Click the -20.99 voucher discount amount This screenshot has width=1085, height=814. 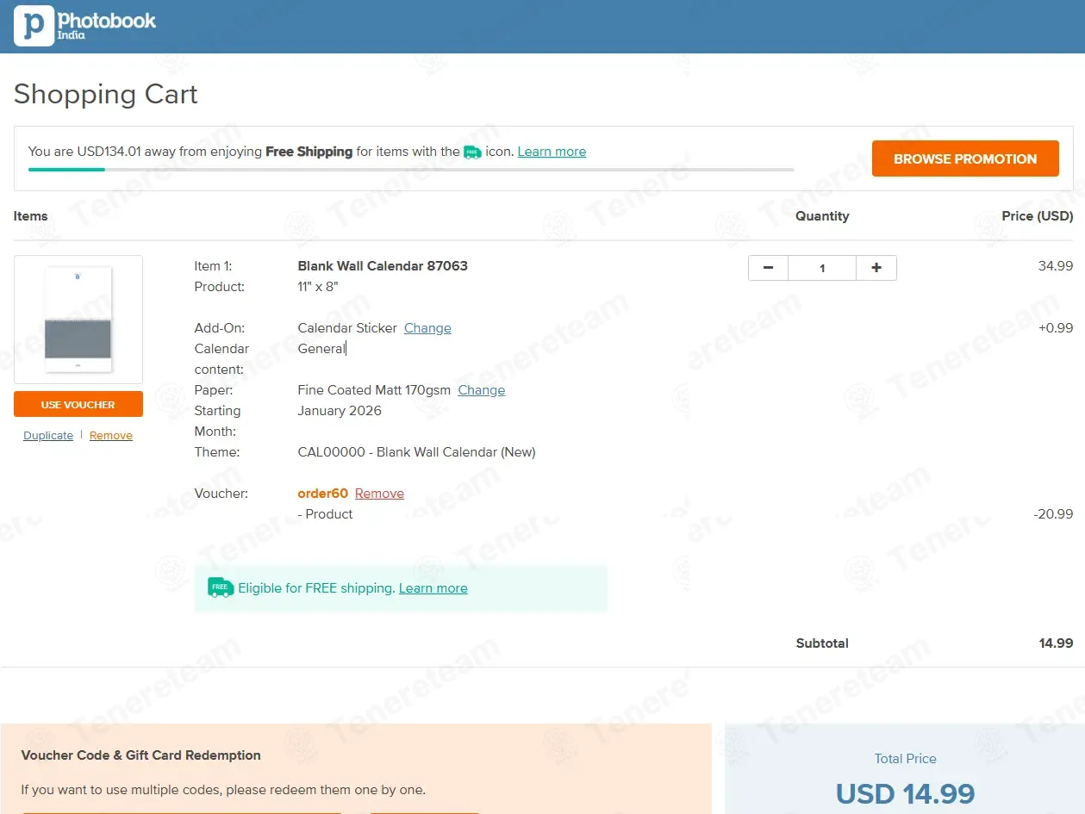[1053, 514]
